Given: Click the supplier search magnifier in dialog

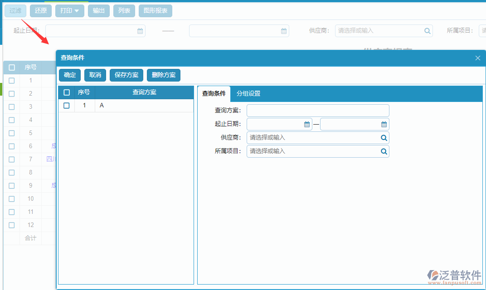Looking at the screenshot, I should tap(383, 137).
